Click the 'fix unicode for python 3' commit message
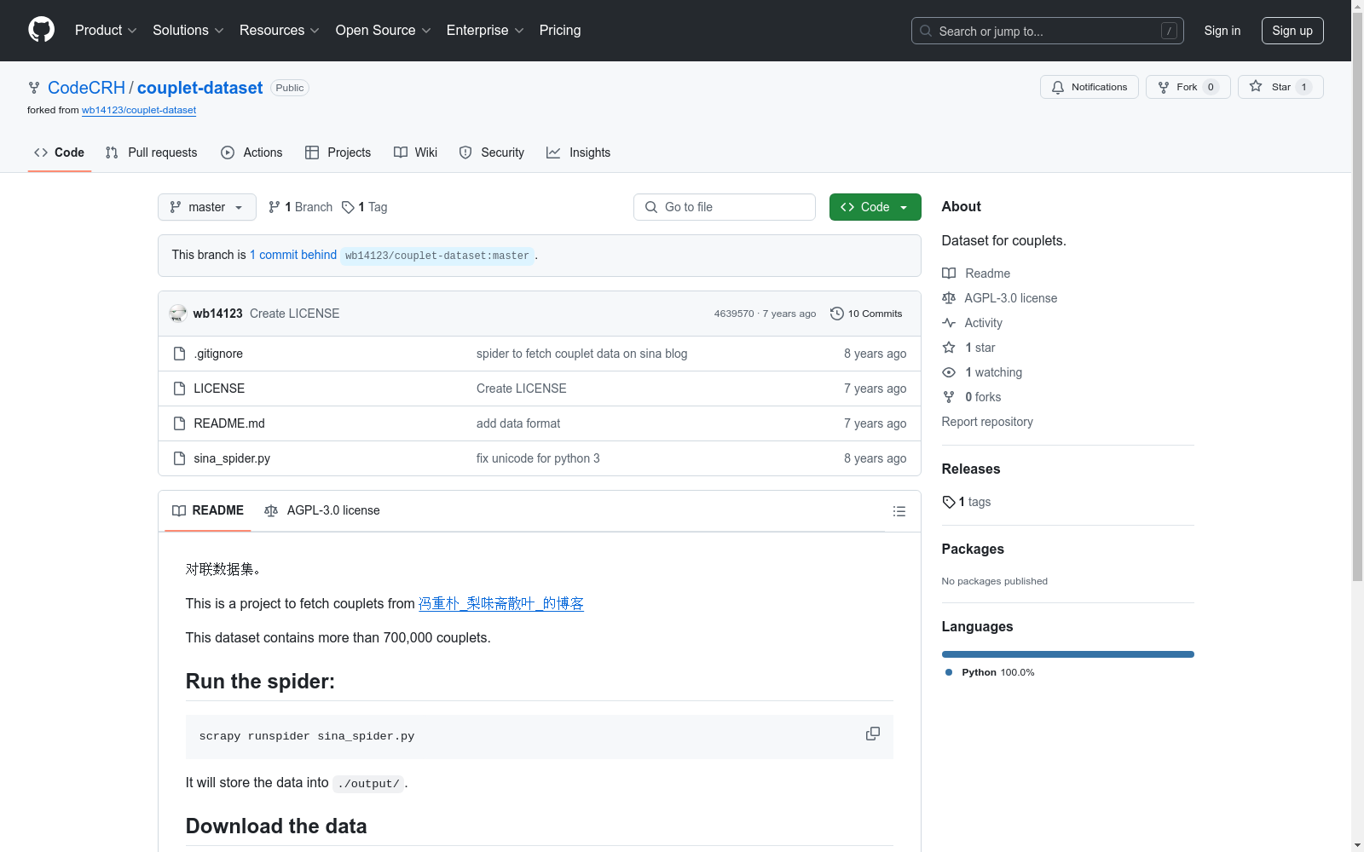 click(538, 458)
